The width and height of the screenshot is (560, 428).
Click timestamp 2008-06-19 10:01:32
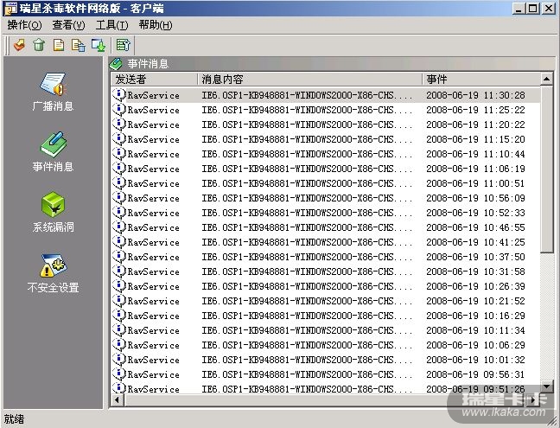tap(475, 360)
